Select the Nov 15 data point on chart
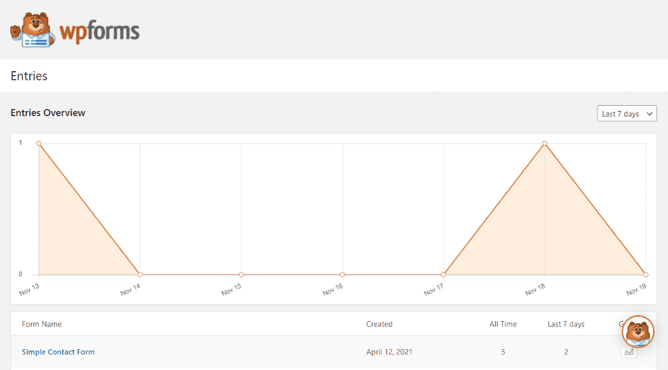This screenshot has width=668, height=370. pyautogui.click(x=241, y=274)
